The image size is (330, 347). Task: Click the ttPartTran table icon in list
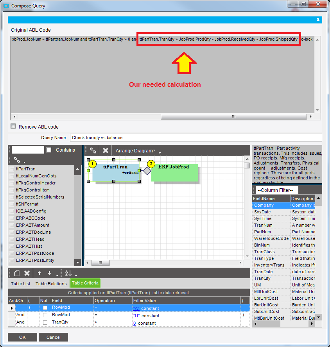(x=11, y=169)
